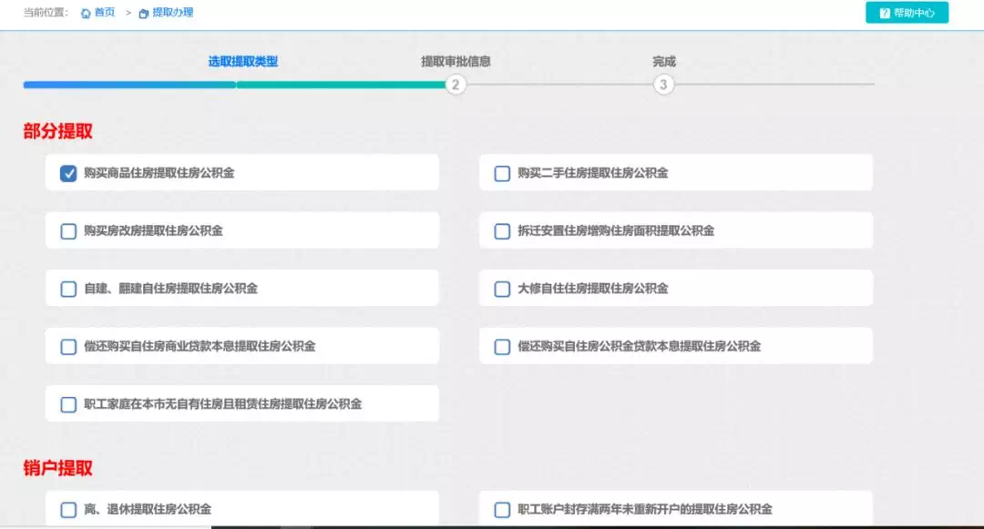Go to 首页 breadcrumb link

coord(105,13)
